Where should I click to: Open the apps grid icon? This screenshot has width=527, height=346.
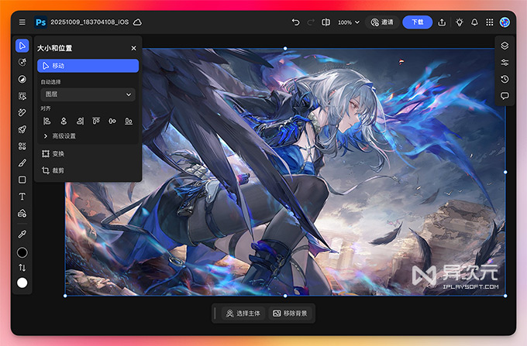point(490,22)
